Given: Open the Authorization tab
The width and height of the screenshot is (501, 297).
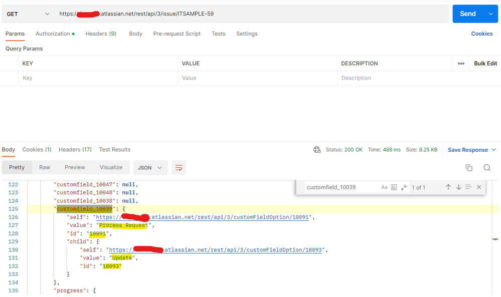Looking at the screenshot, I should click(x=55, y=34).
